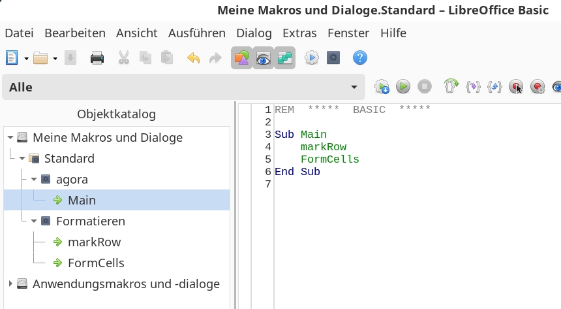Undo the last action
The height and width of the screenshot is (309, 561).
click(x=194, y=57)
